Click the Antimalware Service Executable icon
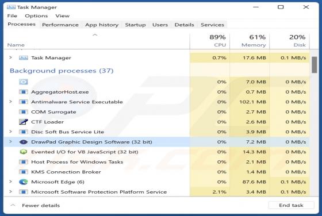 (x=24, y=102)
